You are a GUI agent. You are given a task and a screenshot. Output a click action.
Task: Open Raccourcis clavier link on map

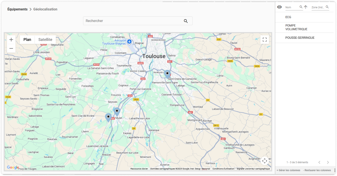[139, 169]
